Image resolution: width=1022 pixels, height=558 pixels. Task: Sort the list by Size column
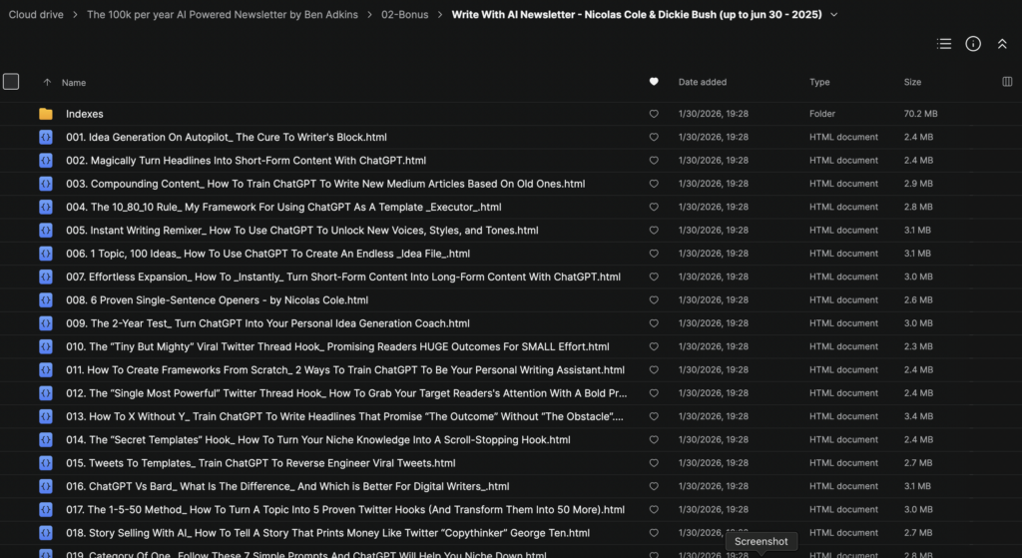tap(912, 82)
